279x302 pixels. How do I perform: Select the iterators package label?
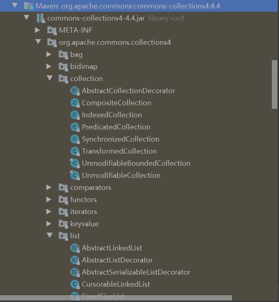[x=83, y=212]
